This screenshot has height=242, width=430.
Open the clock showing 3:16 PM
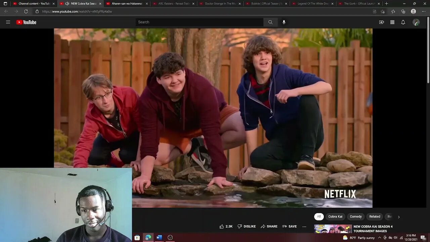click(x=411, y=238)
